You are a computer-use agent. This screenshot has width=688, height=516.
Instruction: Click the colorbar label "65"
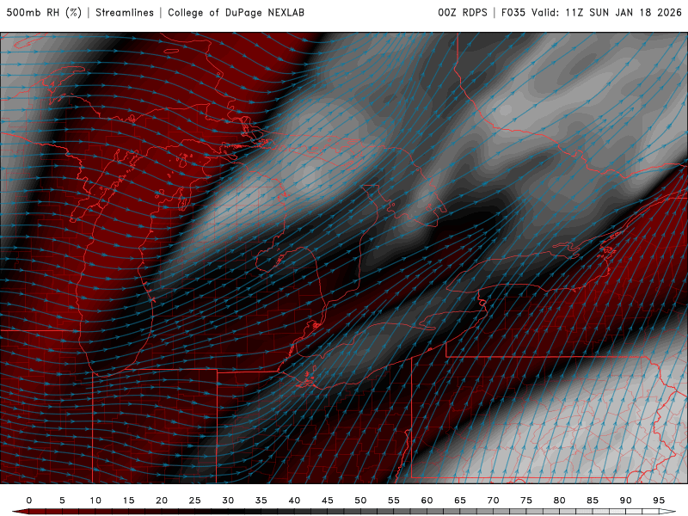click(x=460, y=501)
